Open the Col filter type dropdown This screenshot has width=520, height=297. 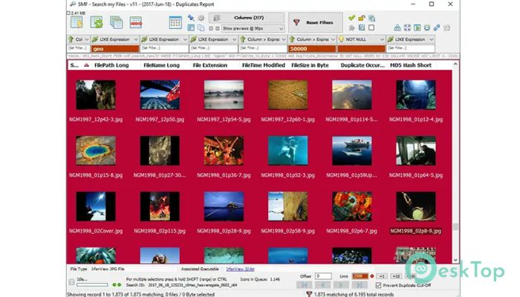(x=87, y=39)
